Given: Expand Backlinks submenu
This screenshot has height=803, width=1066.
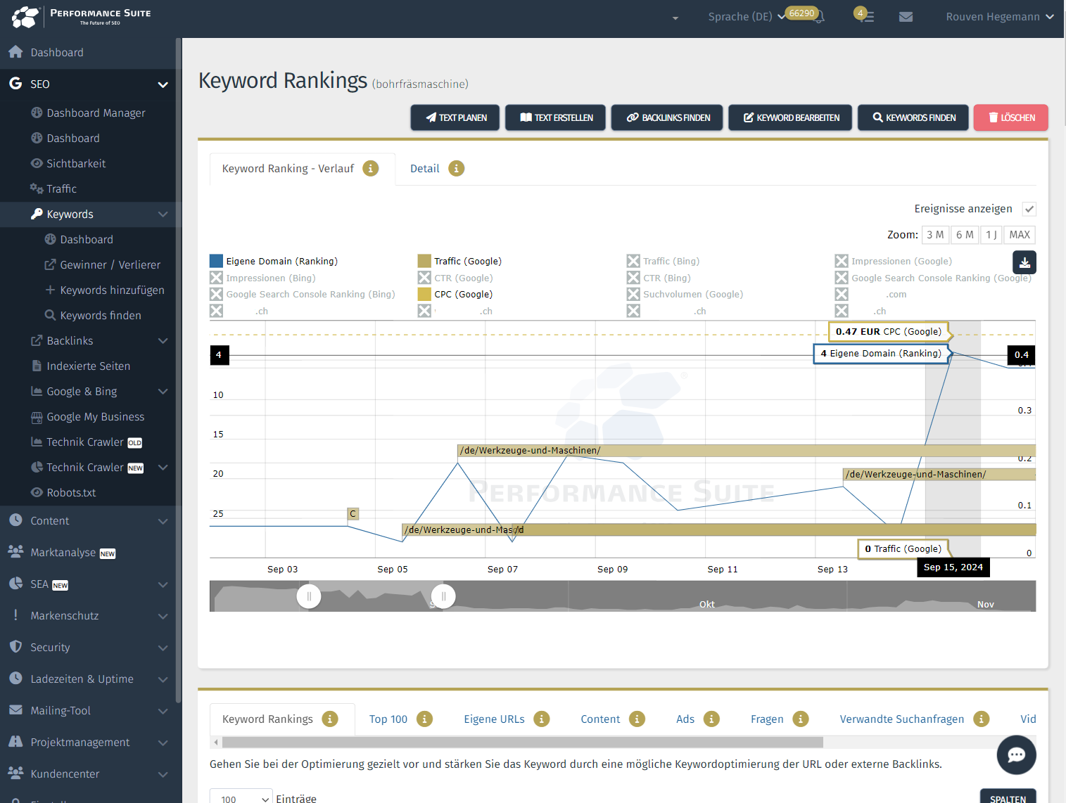Looking at the screenshot, I should coord(163,341).
